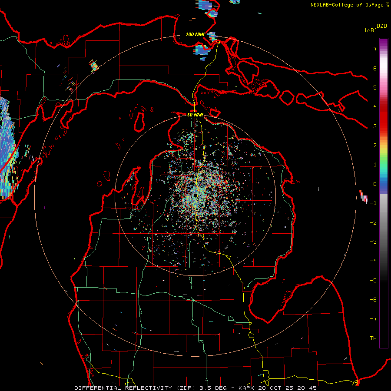Click the 1 value on color scale
The width and height of the screenshot is (391, 391).
click(375, 165)
